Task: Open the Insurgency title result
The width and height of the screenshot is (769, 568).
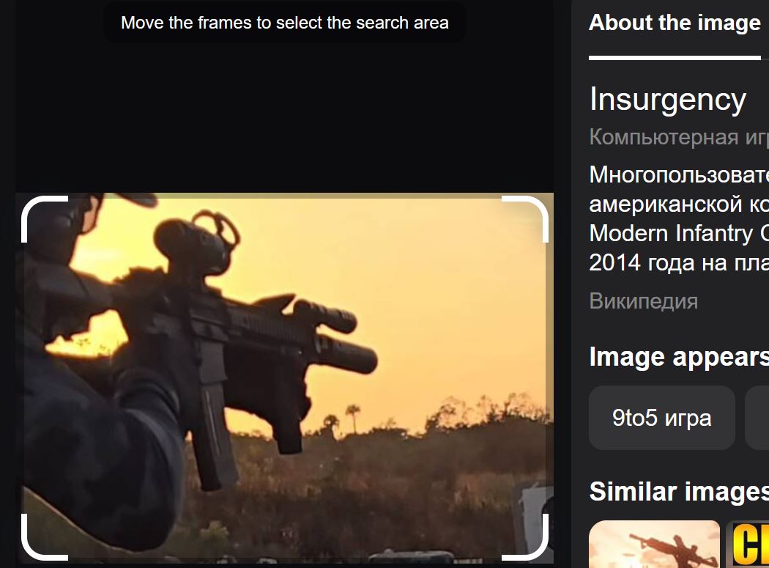Action: pos(667,99)
